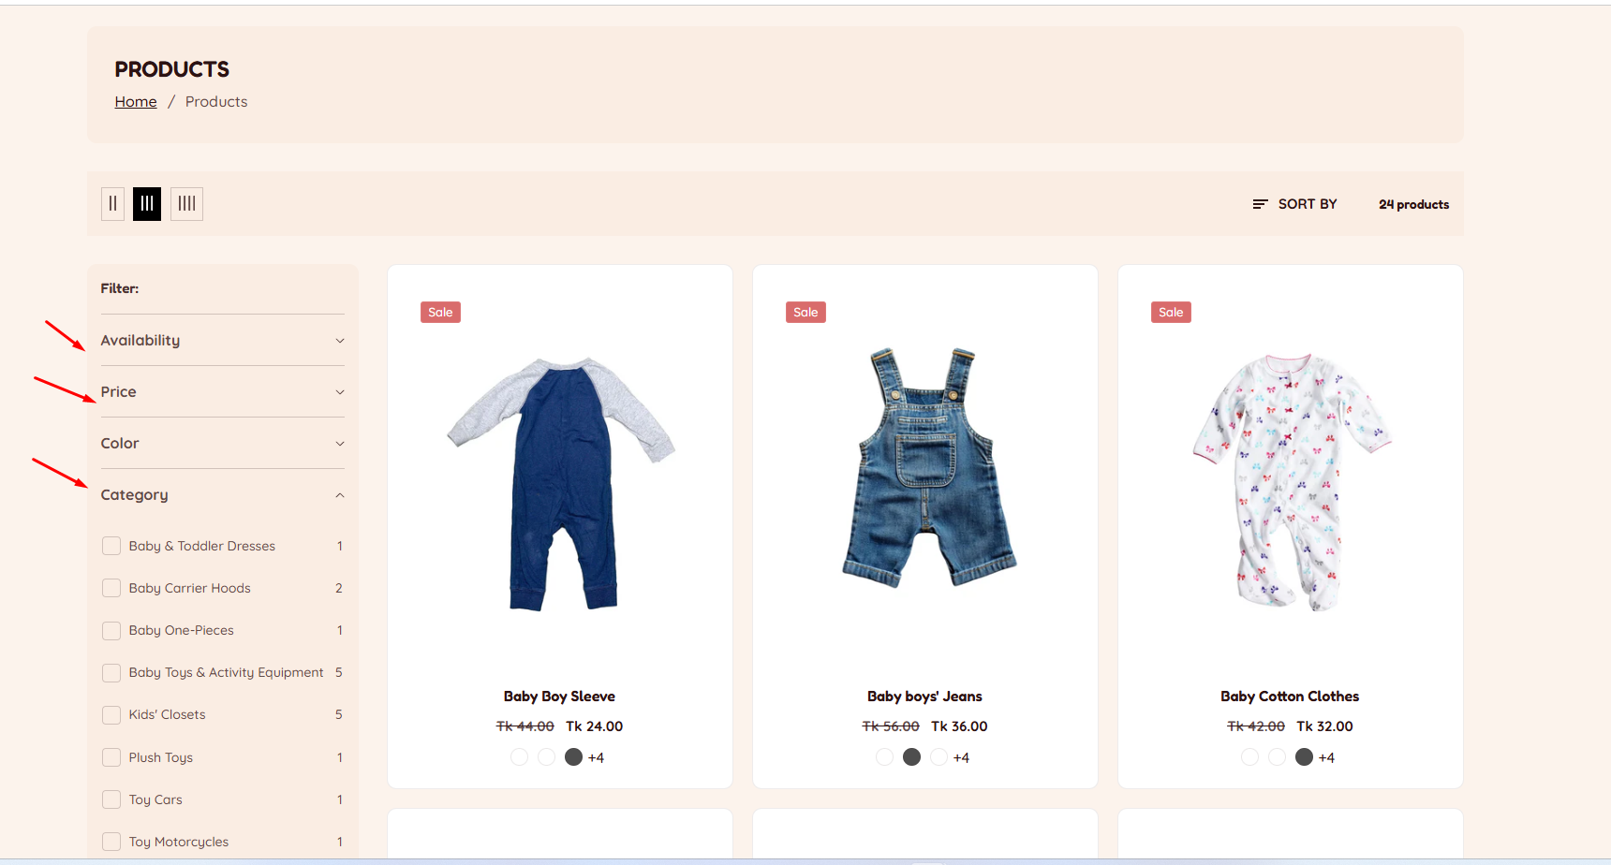
Task: Click the Sale badge on Baby Cotton Clothes
Action: (1171, 313)
